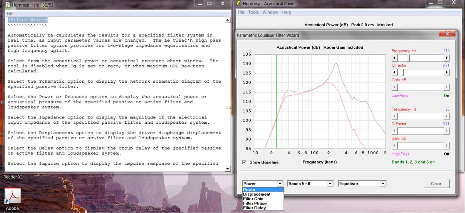Select Displacement in the dropdown list

pyautogui.click(x=263, y=194)
